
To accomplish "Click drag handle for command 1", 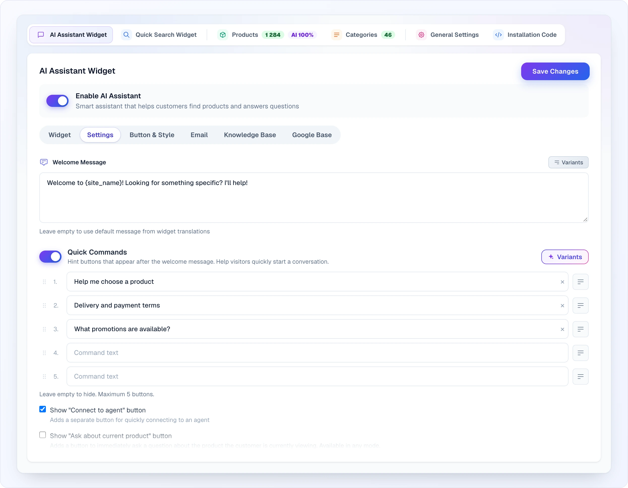I will [44, 282].
